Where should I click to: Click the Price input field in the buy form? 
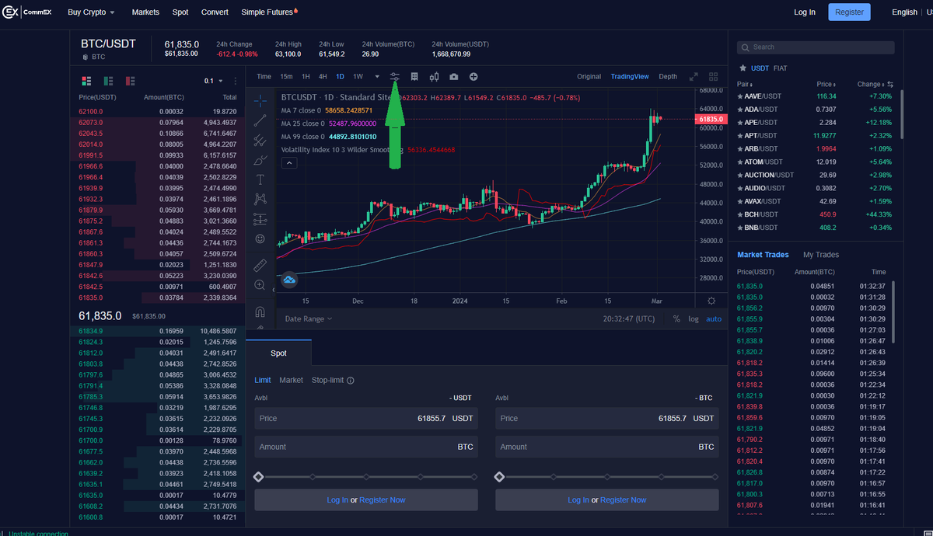pyautogui.click(x=365, y=418)
